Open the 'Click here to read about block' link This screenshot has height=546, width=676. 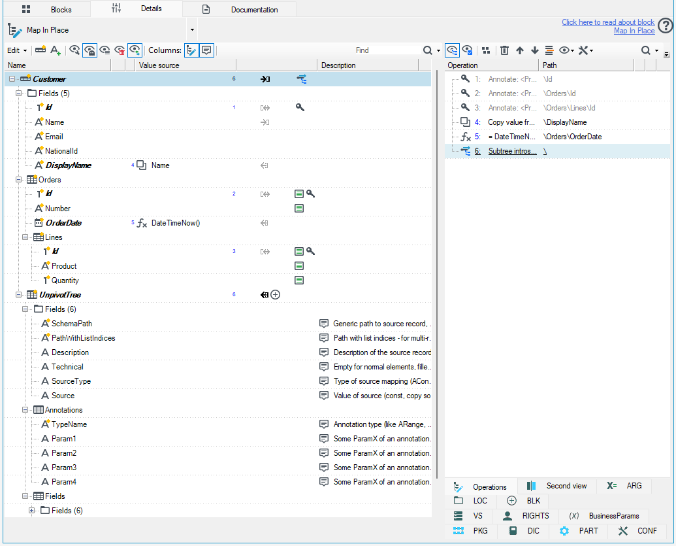[x=608, y=22]
